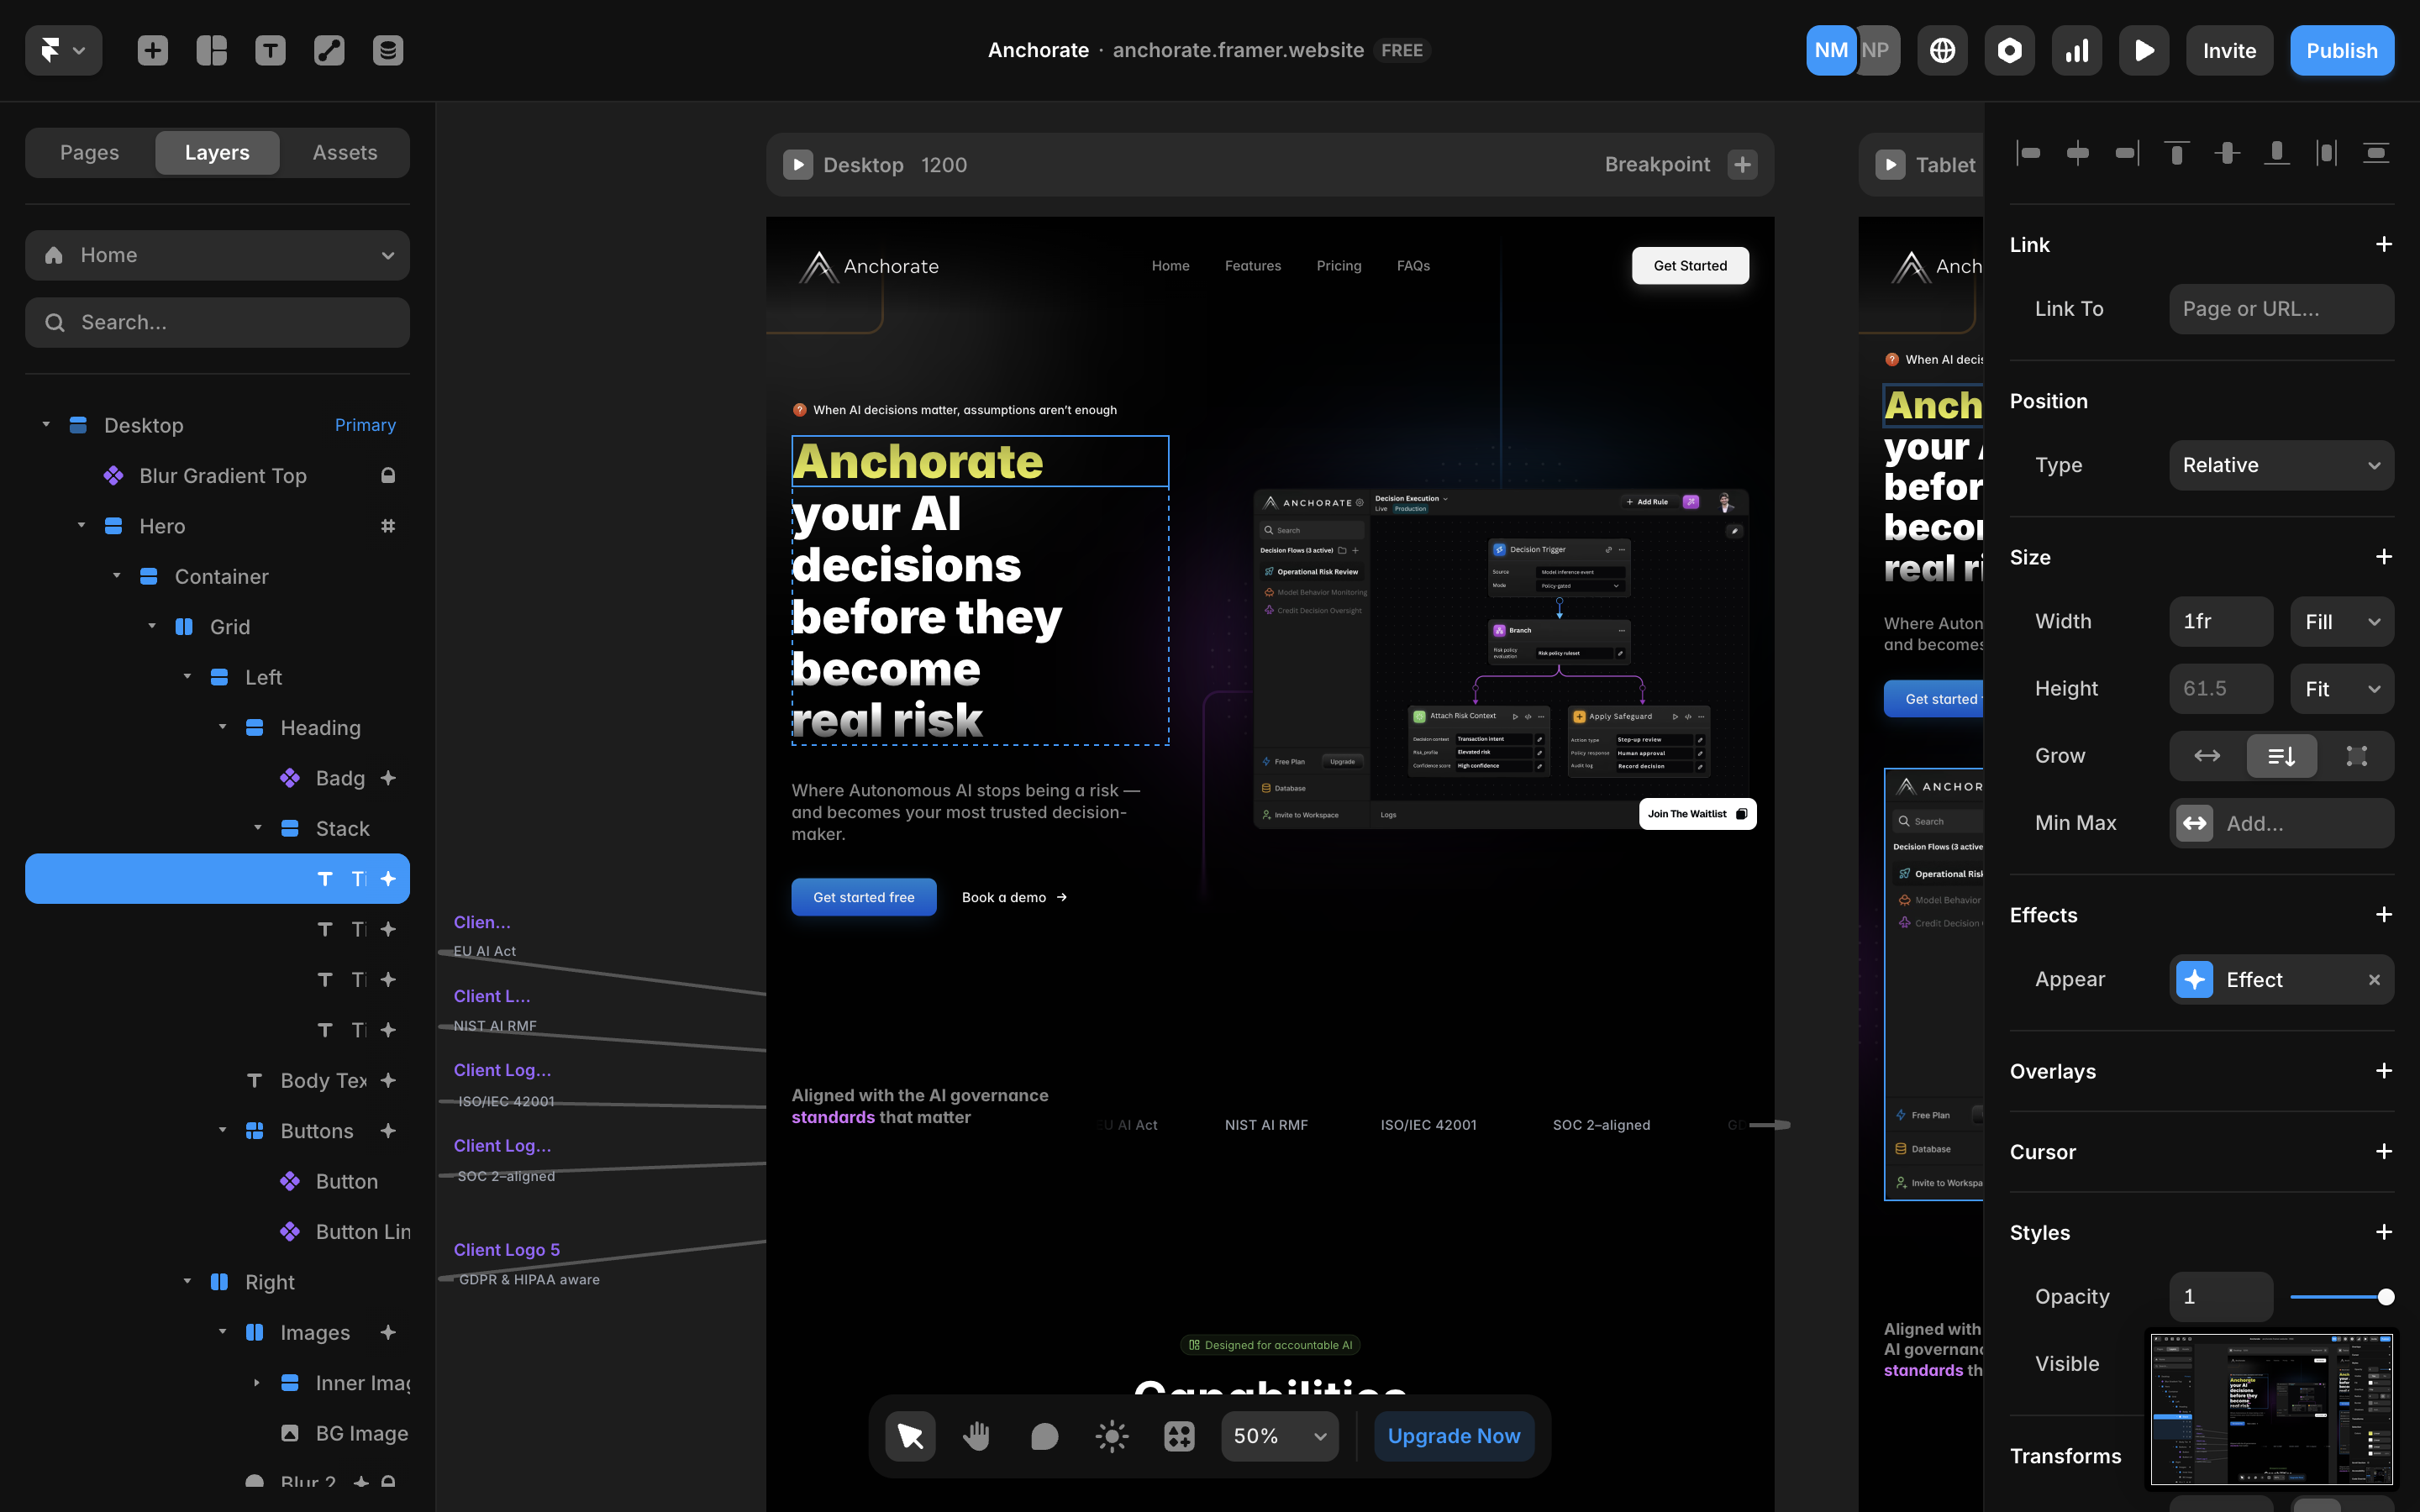
Task: Click the Publish button
Action: tap(2341, 50)
